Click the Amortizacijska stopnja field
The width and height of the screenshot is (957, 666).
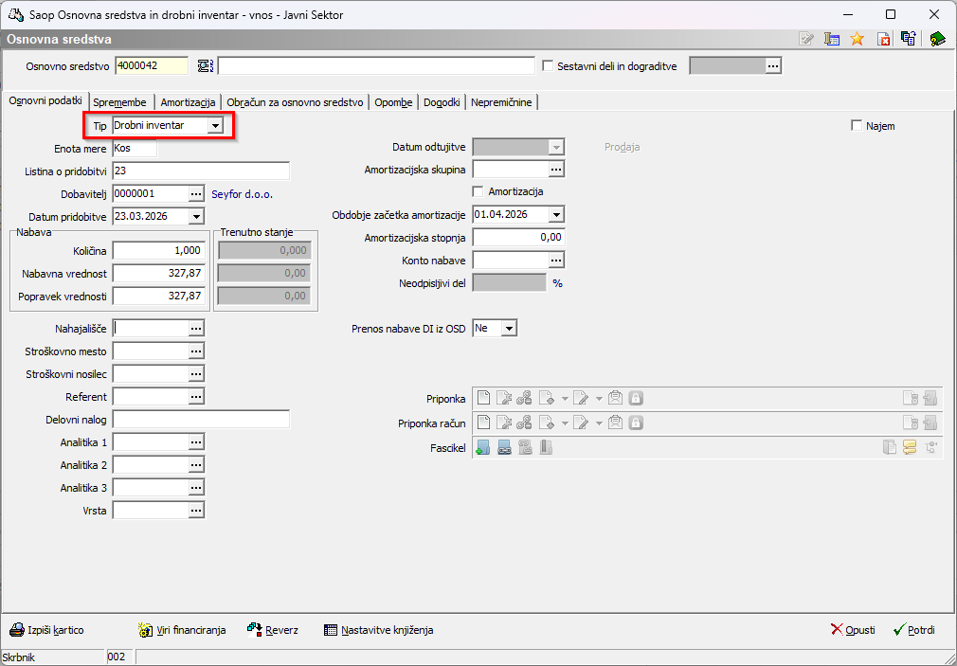519,238
